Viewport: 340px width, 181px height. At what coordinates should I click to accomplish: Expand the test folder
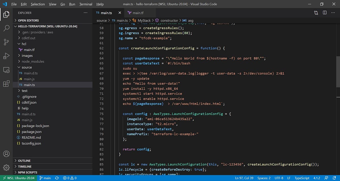coord(53,91)
